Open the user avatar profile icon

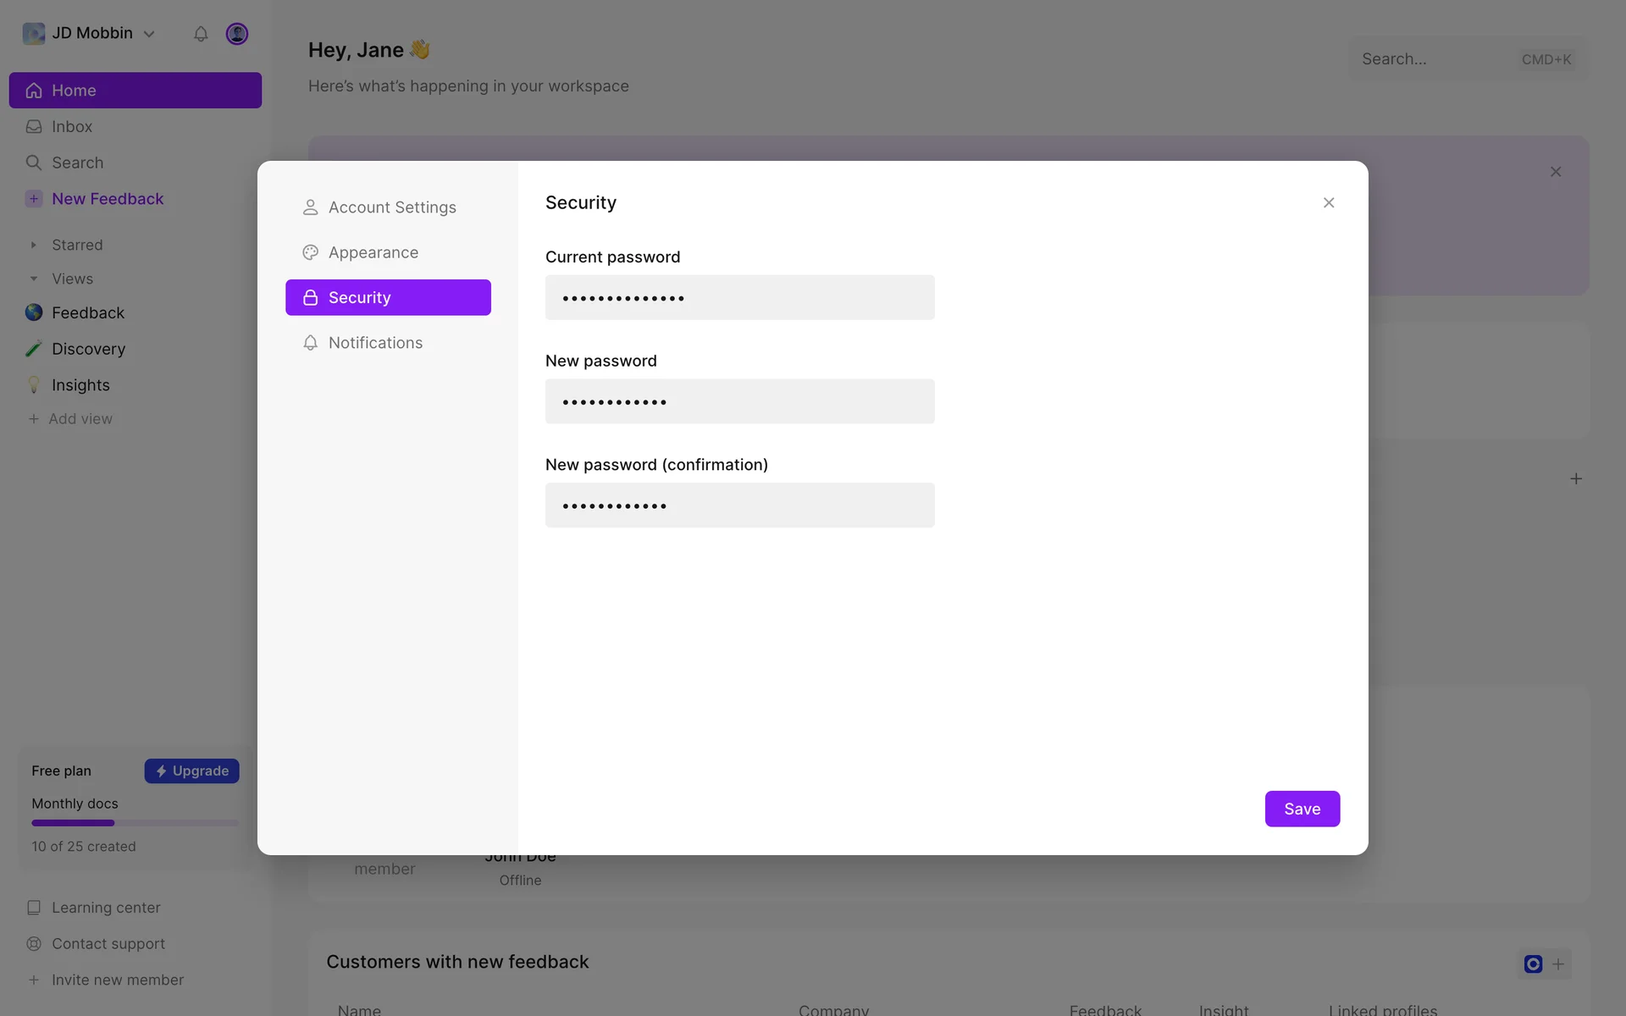tap(237, 34)
